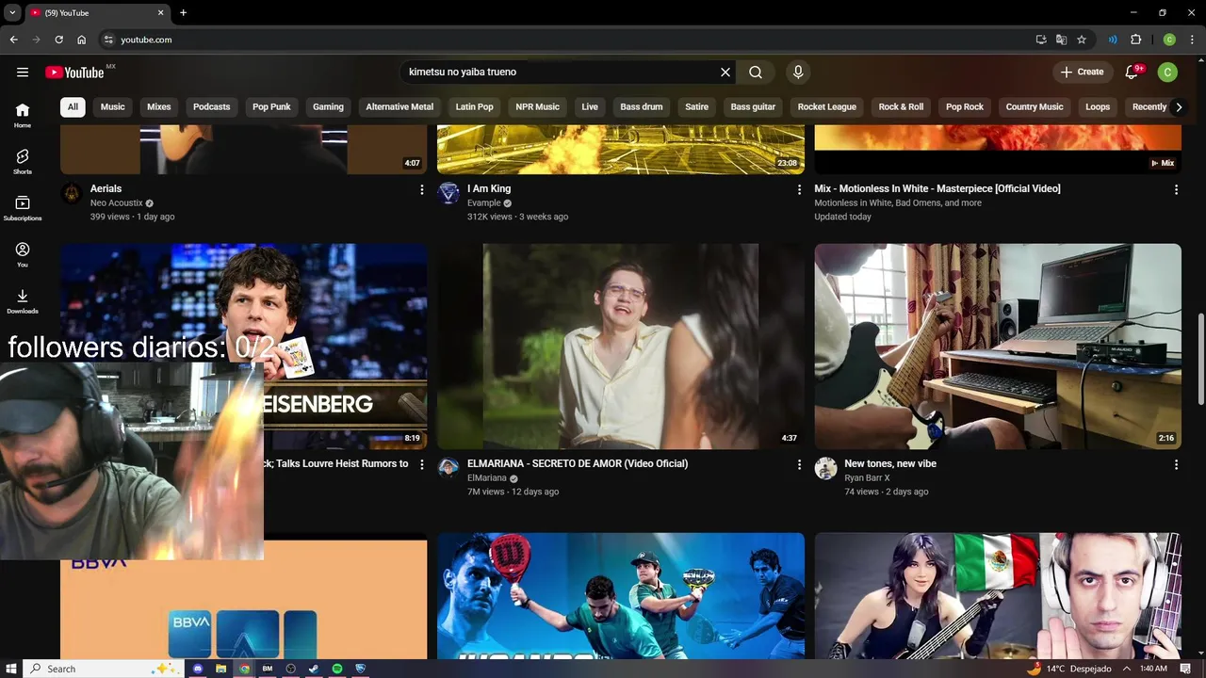The width and height of the screenshot is (1206, 678).
Task: Play the padel players video thumbnail
Action: 621,596
